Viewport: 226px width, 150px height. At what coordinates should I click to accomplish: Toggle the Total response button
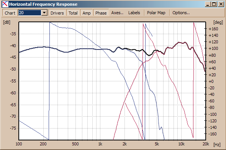point(73,13)
